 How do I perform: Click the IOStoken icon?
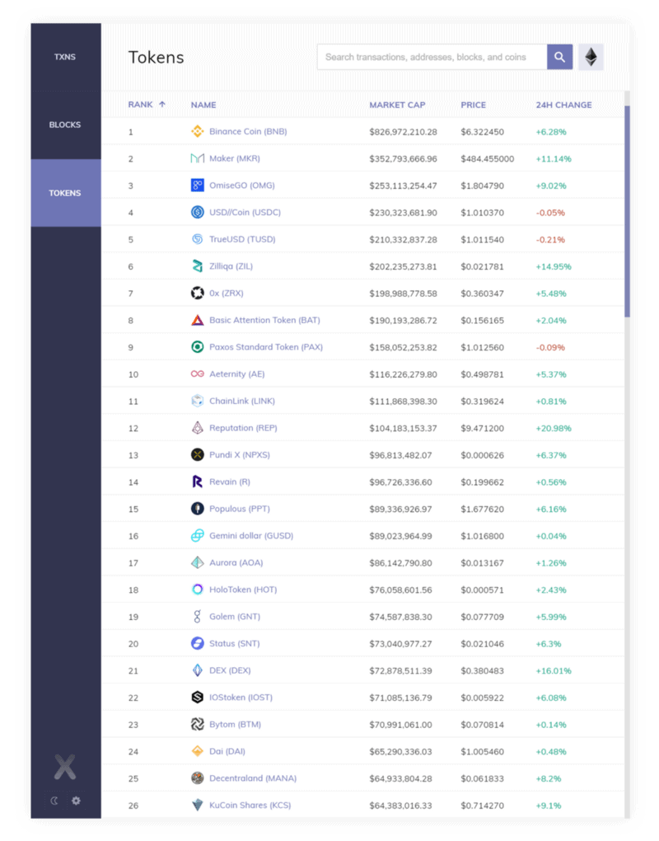click(x=197, y=698)
